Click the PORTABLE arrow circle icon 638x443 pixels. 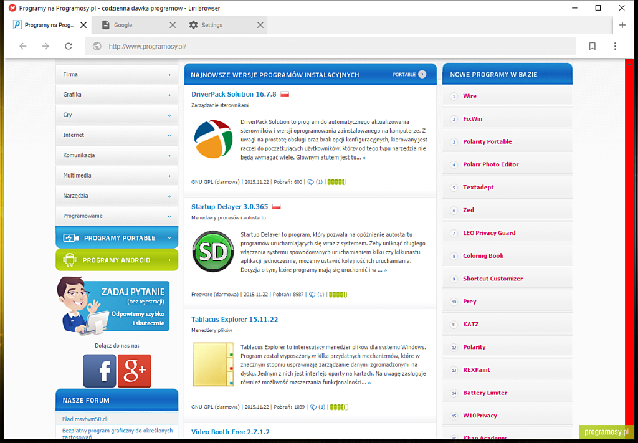tap(422, 74)
